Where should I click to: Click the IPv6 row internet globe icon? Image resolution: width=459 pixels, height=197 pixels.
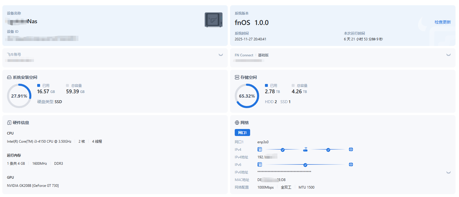[x=351, y=164]
